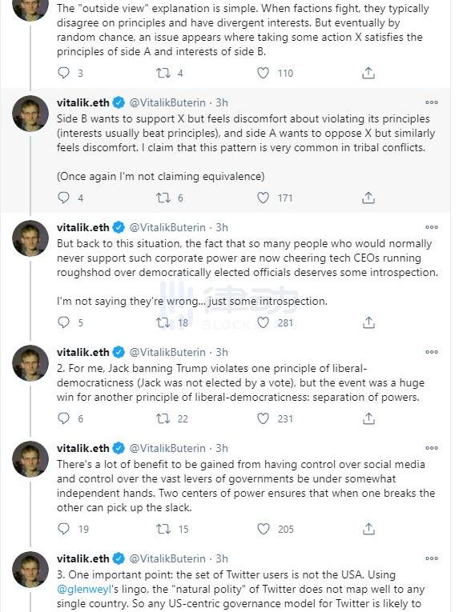Retweet the tweet with 6 retweets
This screenshot has height=612, width=459.
163,198
